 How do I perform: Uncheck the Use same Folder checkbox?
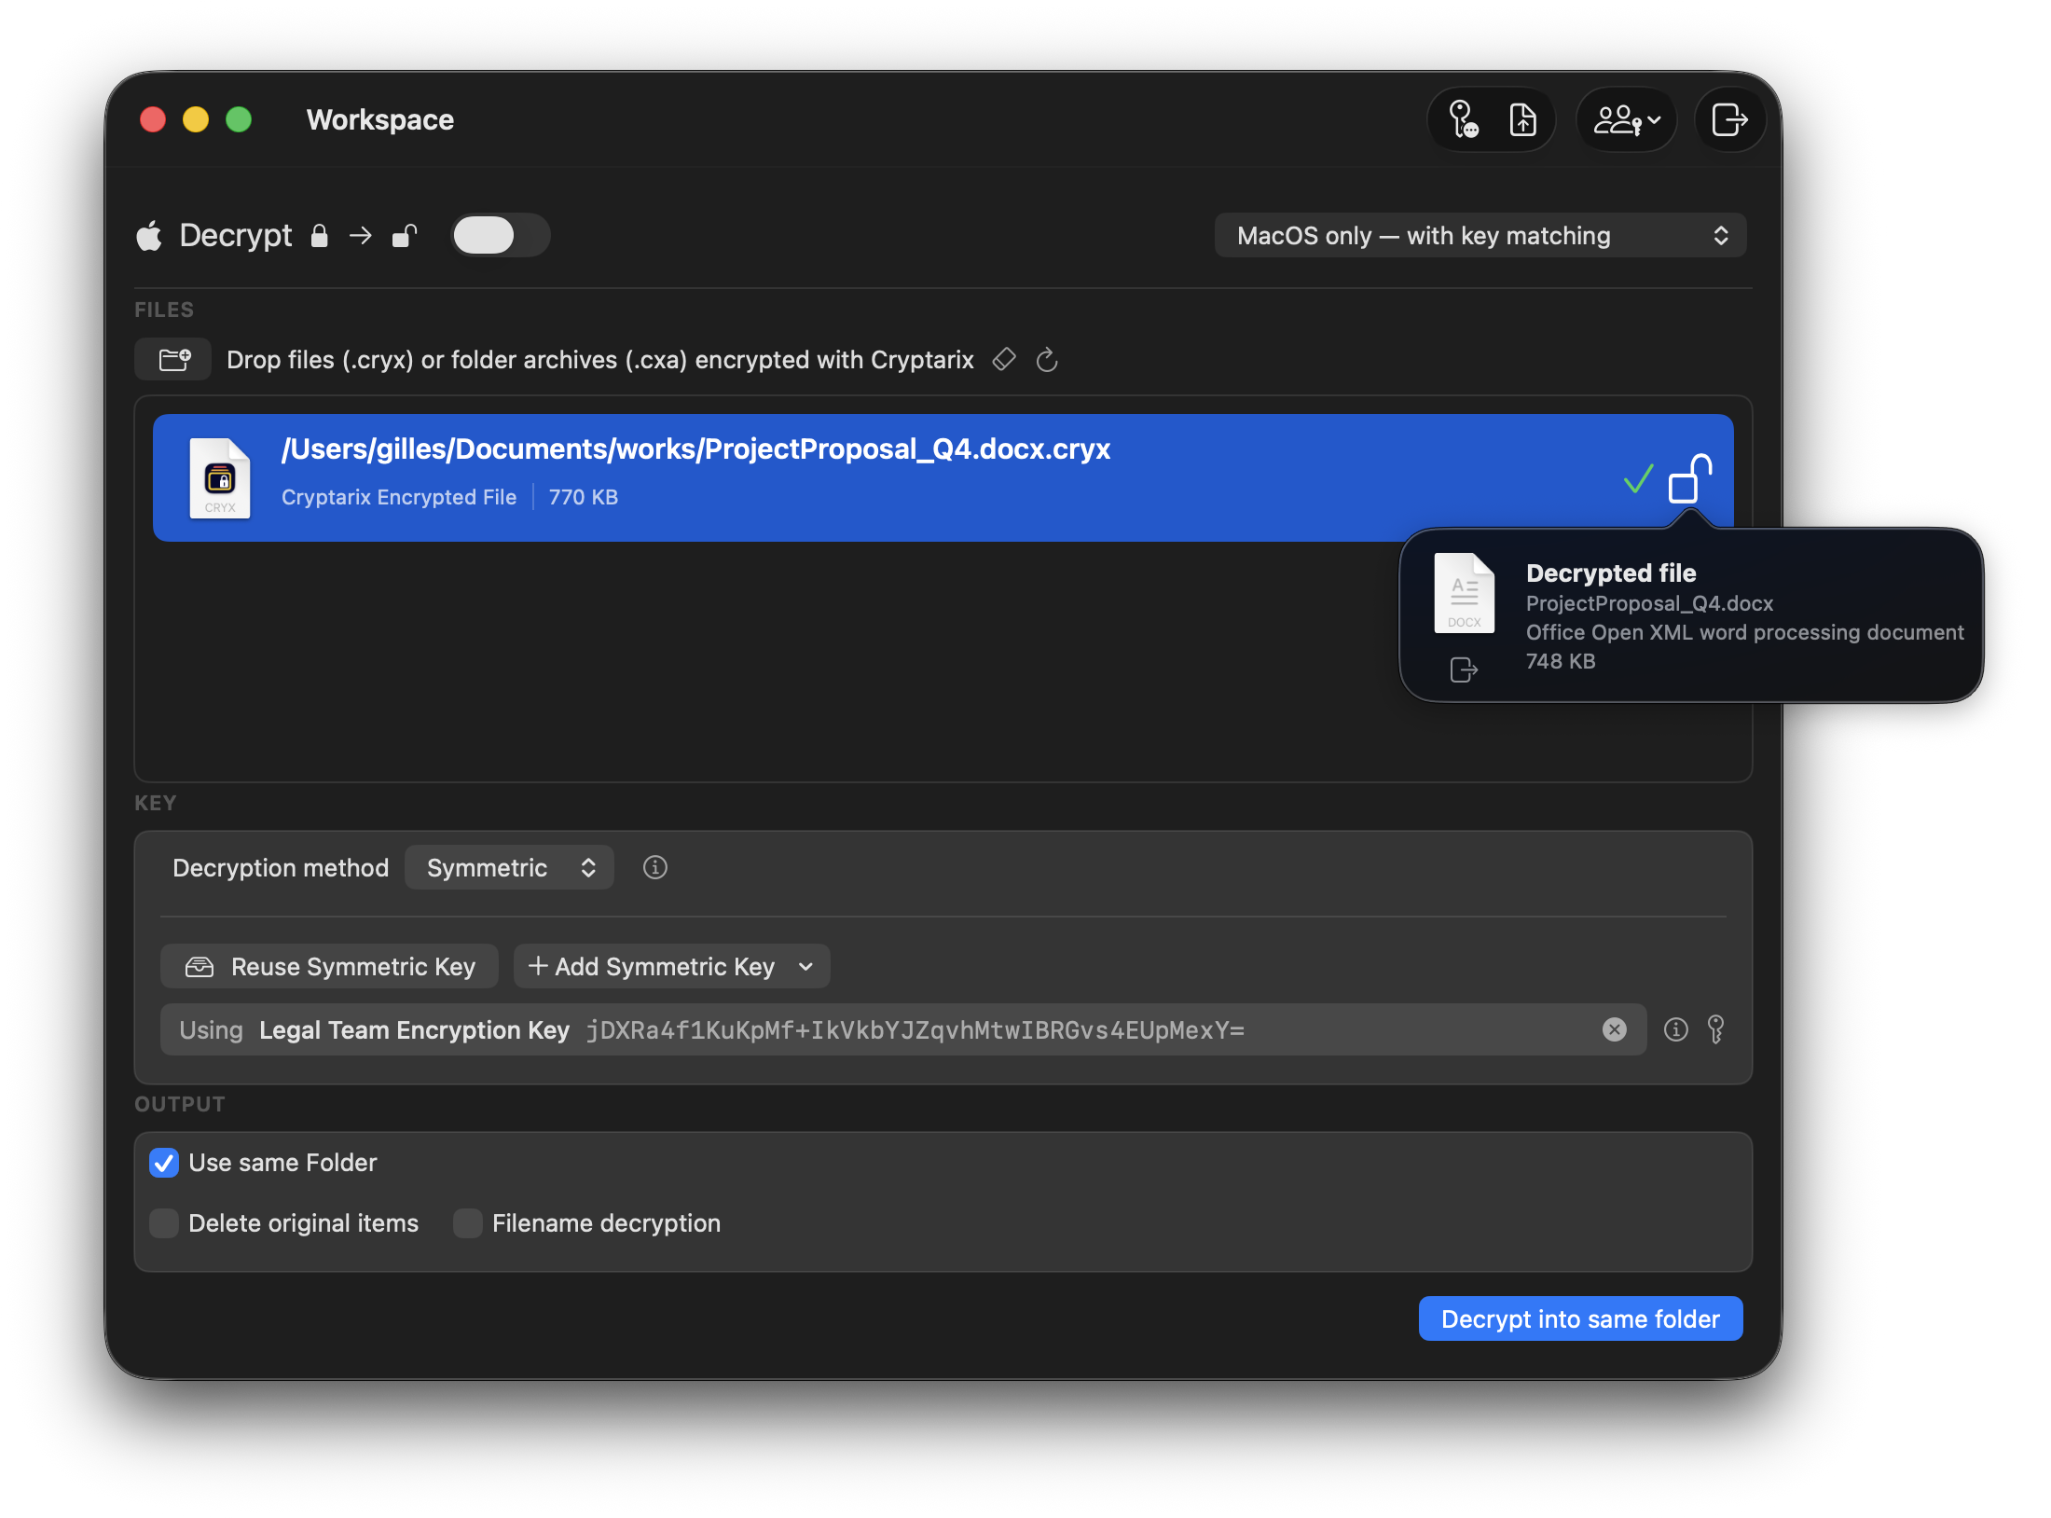tap(164, 1163)
